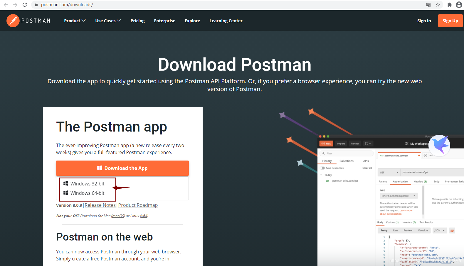Select the History tab
This screenshot has height=266, width=464.
[x=327, y=161]
